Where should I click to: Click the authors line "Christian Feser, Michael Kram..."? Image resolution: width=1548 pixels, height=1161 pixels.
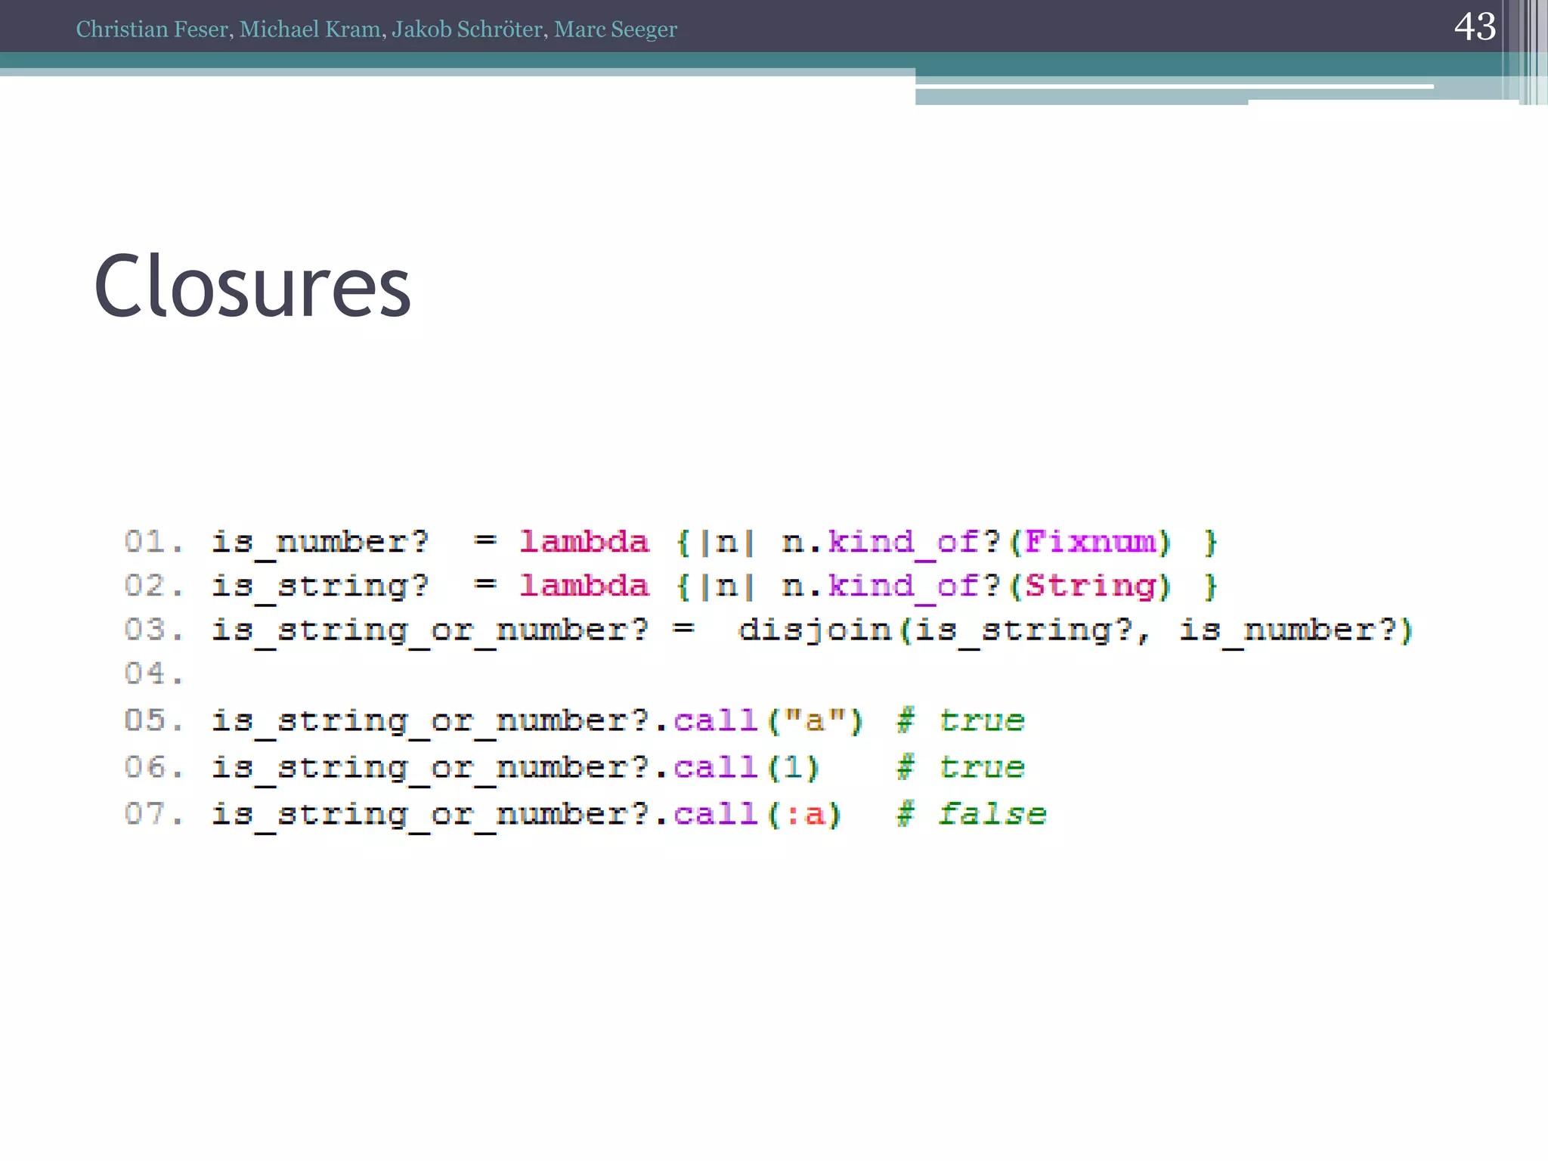point(376,29)
